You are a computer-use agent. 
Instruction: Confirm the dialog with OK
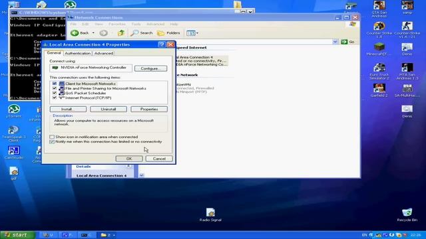click(x=129, y=159)
